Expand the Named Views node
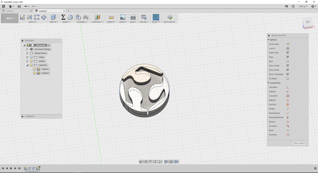 pyautogui.click(x=27, y=53)
